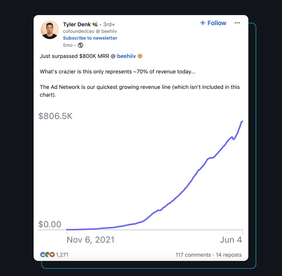Click the globe public visibility icon
The image size is (282, 276).
[80, 45]
